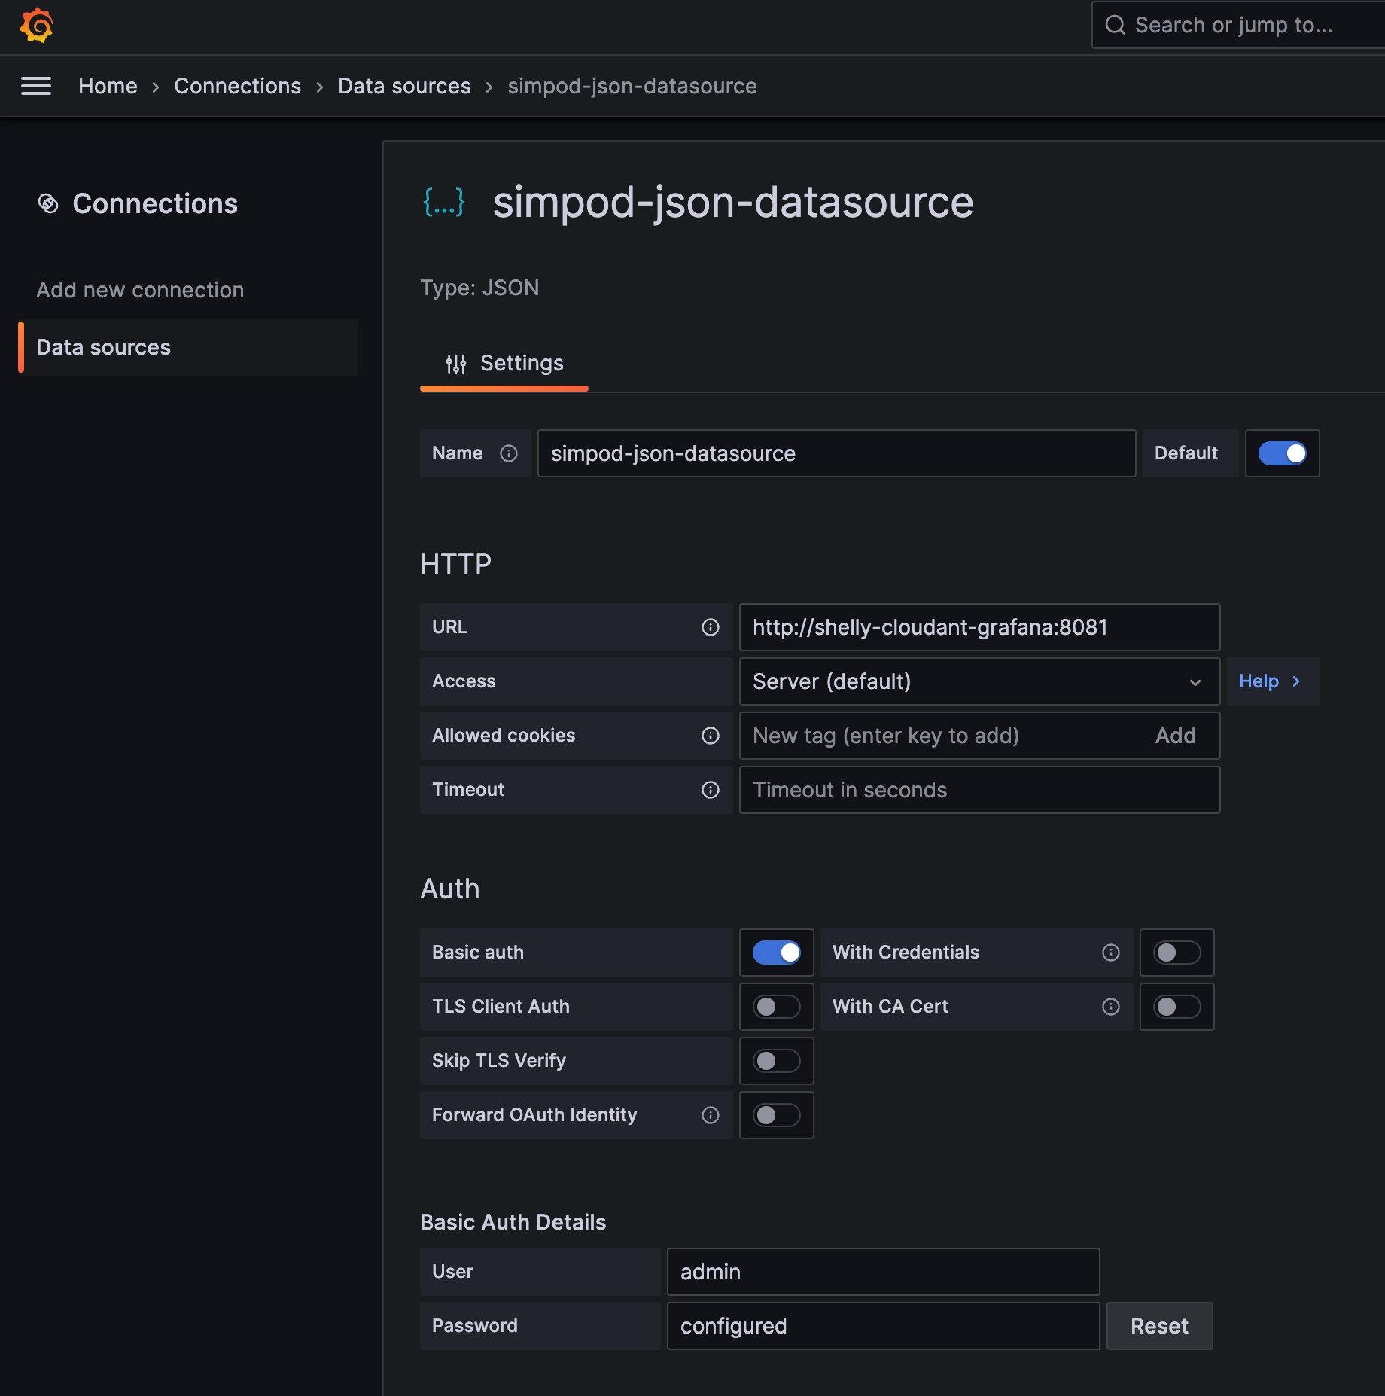The image size is (1385, 1396).
Task: Click the Connections sidebar heading
Action: [x=155, y=203]
